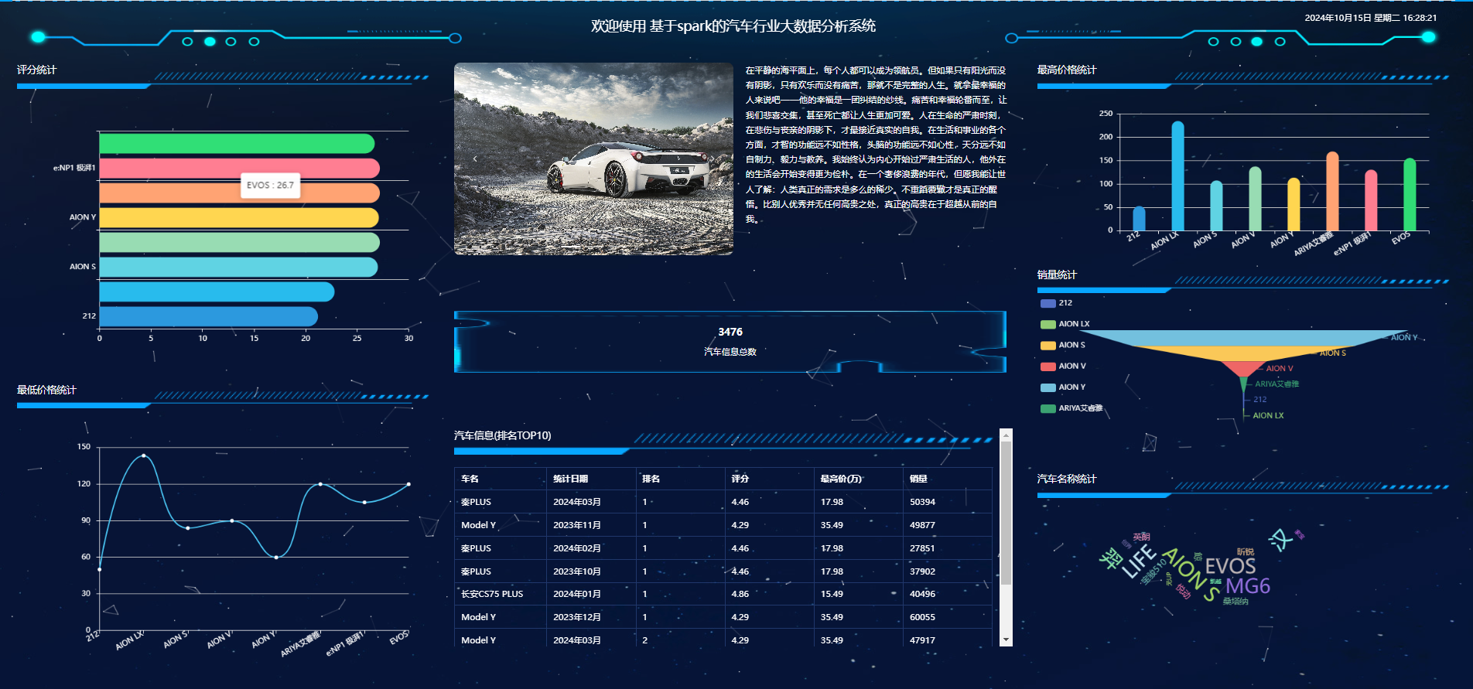This screenshot has width=1473, height=689.
Task: Click the white sports car carousel image
Action: pyautogui.click(x=593, y=159)
